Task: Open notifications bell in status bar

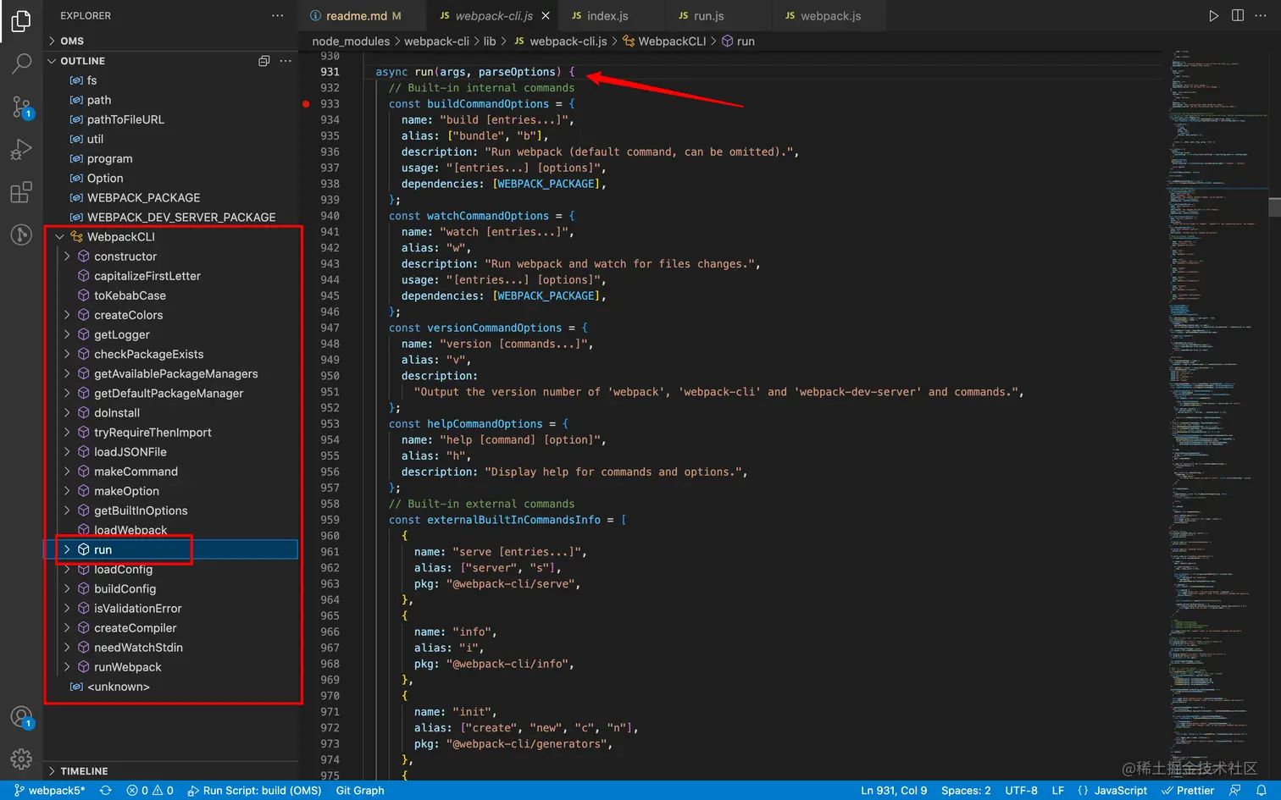Action: coord(1261,790)
